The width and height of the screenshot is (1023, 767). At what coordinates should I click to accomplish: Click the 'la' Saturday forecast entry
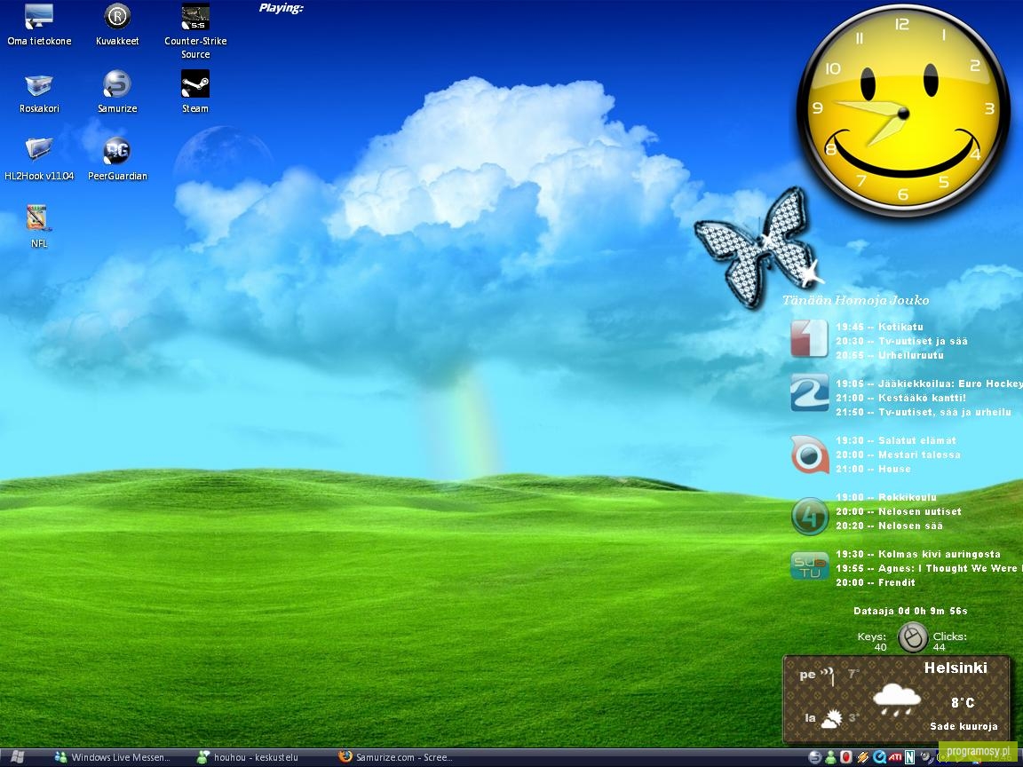(832, 719)
